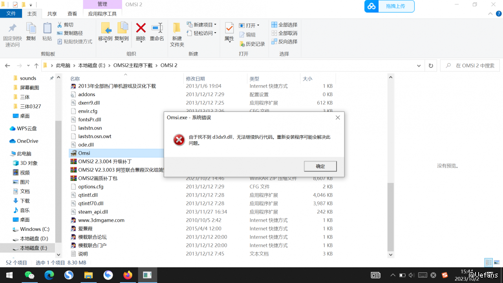Go back with the back arrow
Image resolution: width=503 pixels, height=283 pixels.
[x=7, y=66]
